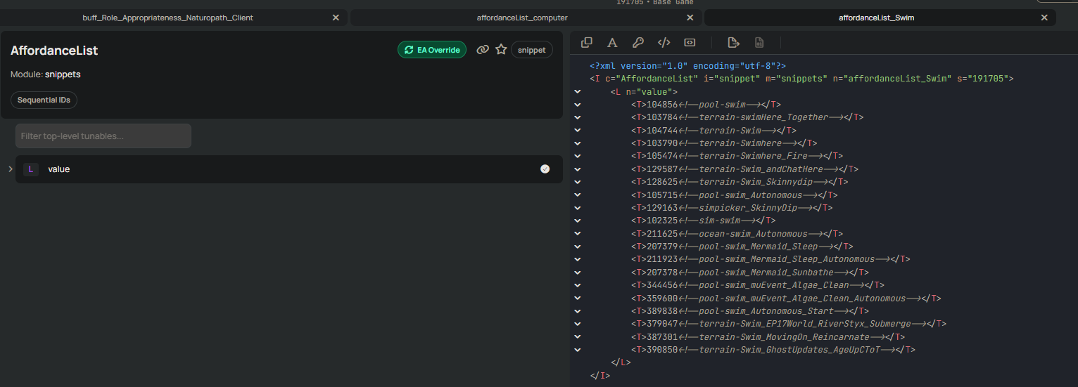Click the code brackets icon in toolbar

(664, 43)
